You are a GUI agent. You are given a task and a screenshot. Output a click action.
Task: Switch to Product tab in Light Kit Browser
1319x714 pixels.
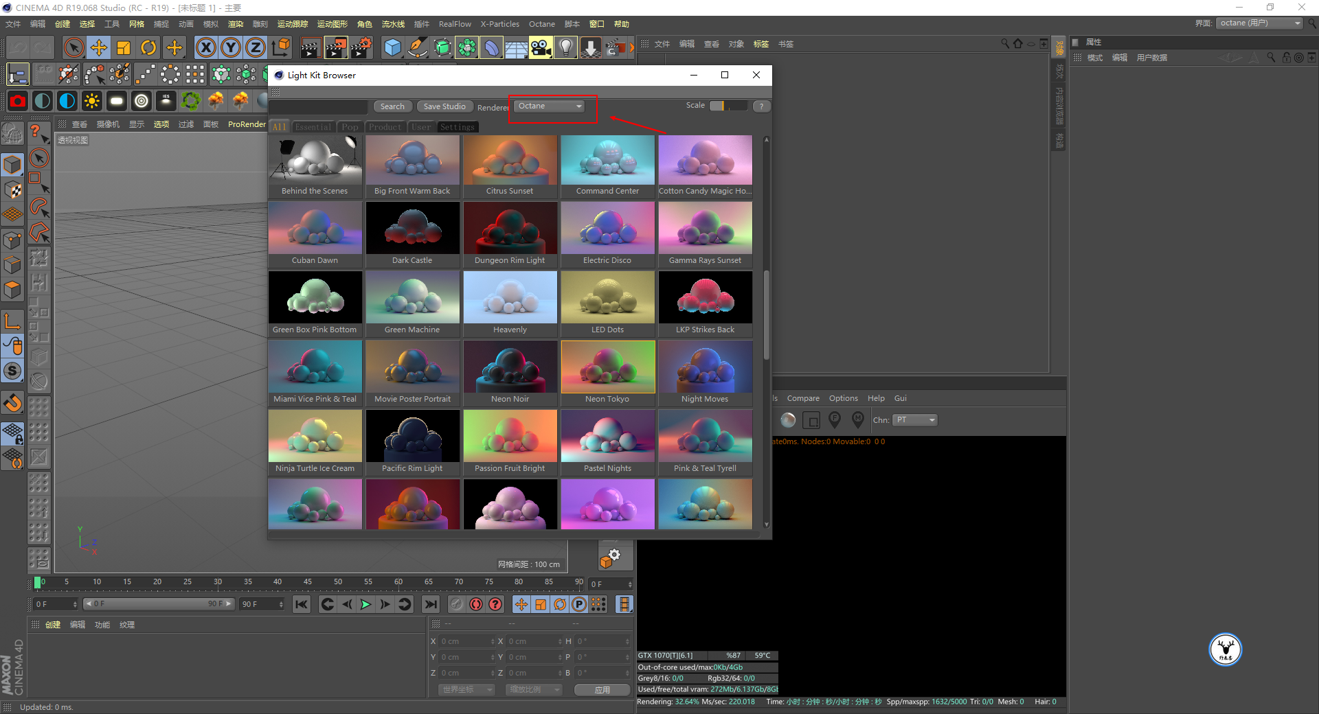[x=385, y=127]
